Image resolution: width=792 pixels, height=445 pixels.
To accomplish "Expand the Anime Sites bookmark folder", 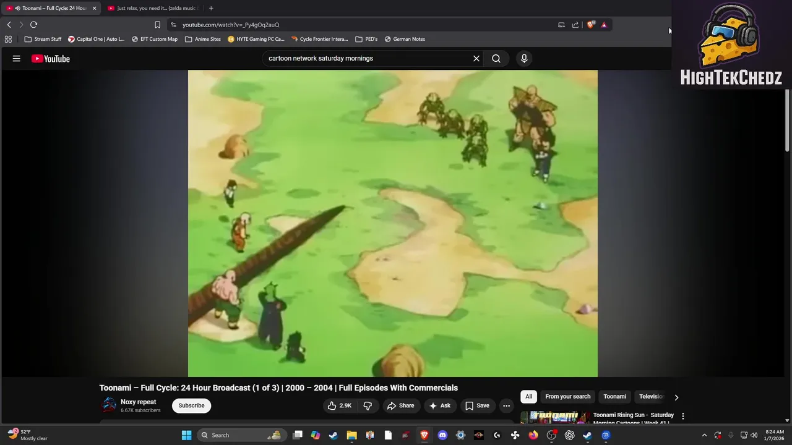I will [x=203, y=39].
